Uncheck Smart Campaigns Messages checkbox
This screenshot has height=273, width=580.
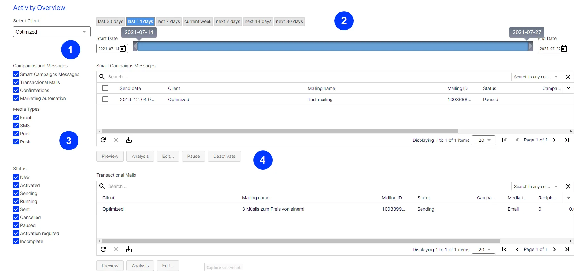coord(16,74)
